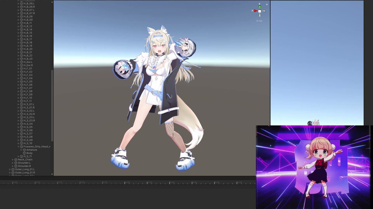Click the red X axis cone on scene gizmo
This screenshot has height=209, width=373.
[x=256, y=11]
